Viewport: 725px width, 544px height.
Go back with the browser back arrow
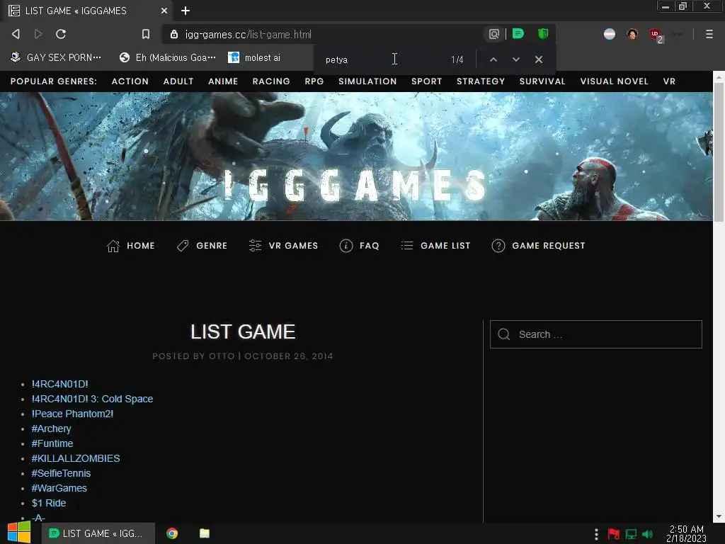pos(16,34)
